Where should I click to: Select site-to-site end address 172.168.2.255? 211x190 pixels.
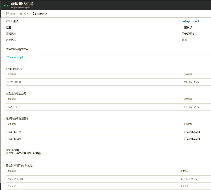[x=192, y=139]
